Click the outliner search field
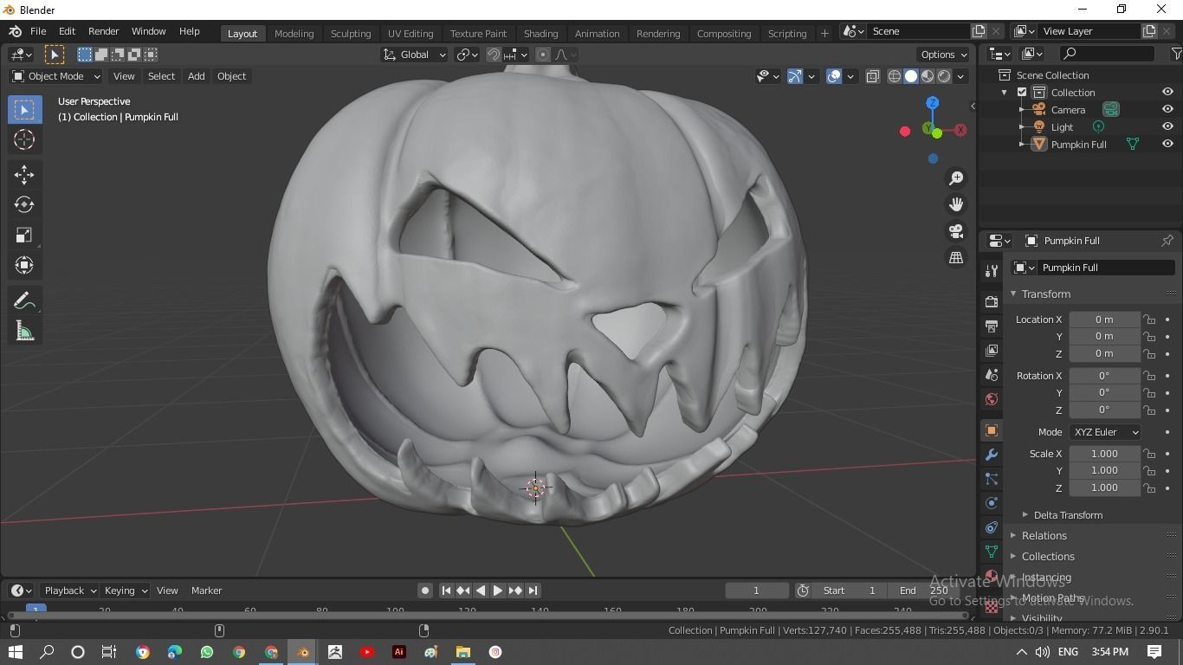 coord(1109,54)
